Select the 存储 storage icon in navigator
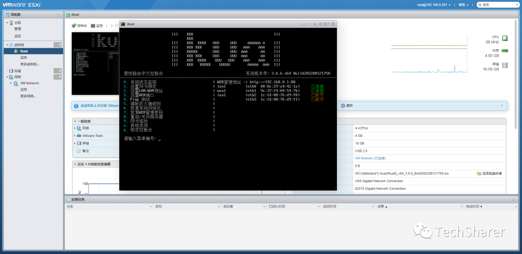 (11, 71)
